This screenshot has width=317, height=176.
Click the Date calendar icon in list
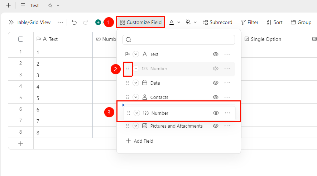(x=145, y=83)
